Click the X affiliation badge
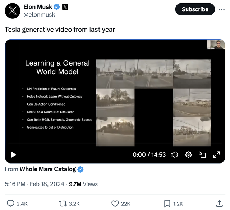Viewport: 230px width, 210px height. pyautogui.click(x=65, y=6)
